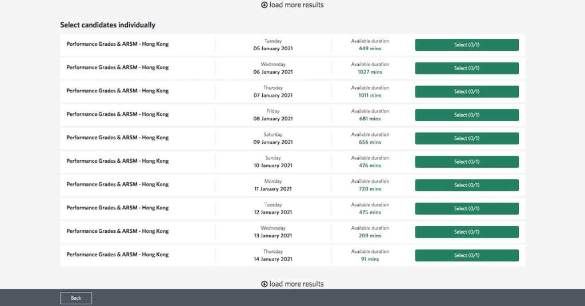Viewport: 585px width, 306px height.
Task: Select the Monday 11 January 2021 slot
Action: (x=467, y=186)
